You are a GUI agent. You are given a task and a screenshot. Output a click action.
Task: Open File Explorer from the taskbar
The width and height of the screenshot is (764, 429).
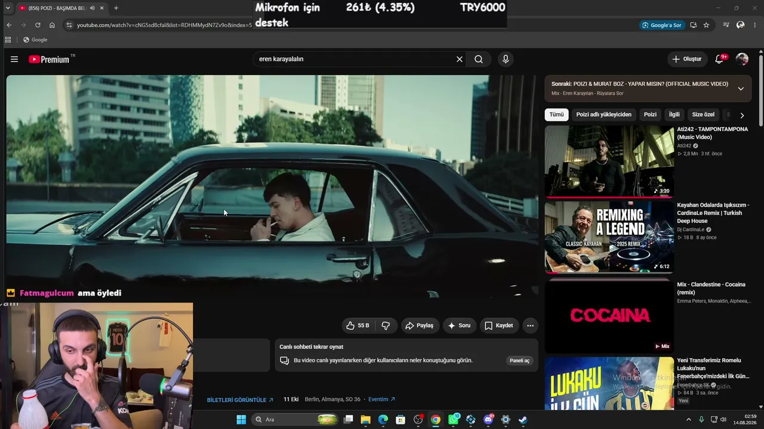click(366, 419)
